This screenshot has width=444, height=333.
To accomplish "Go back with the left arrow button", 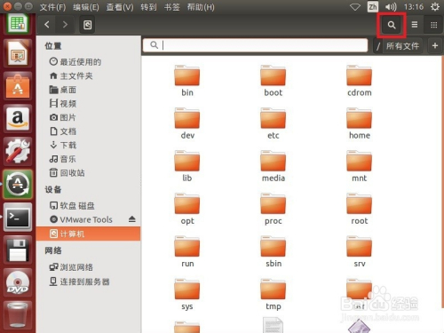I will coord(47,25).
